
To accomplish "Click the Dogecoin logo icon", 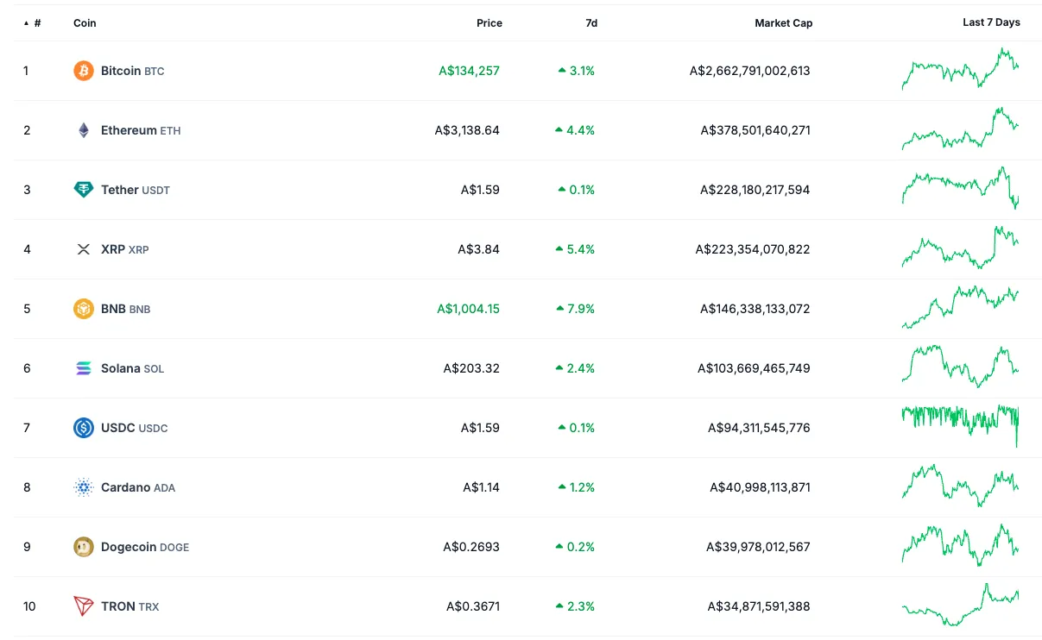I will [84, 547].
